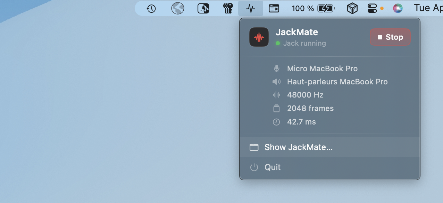
Task: Click the 3D cube icon in the menu bar
Action: (x=352, y=9)
